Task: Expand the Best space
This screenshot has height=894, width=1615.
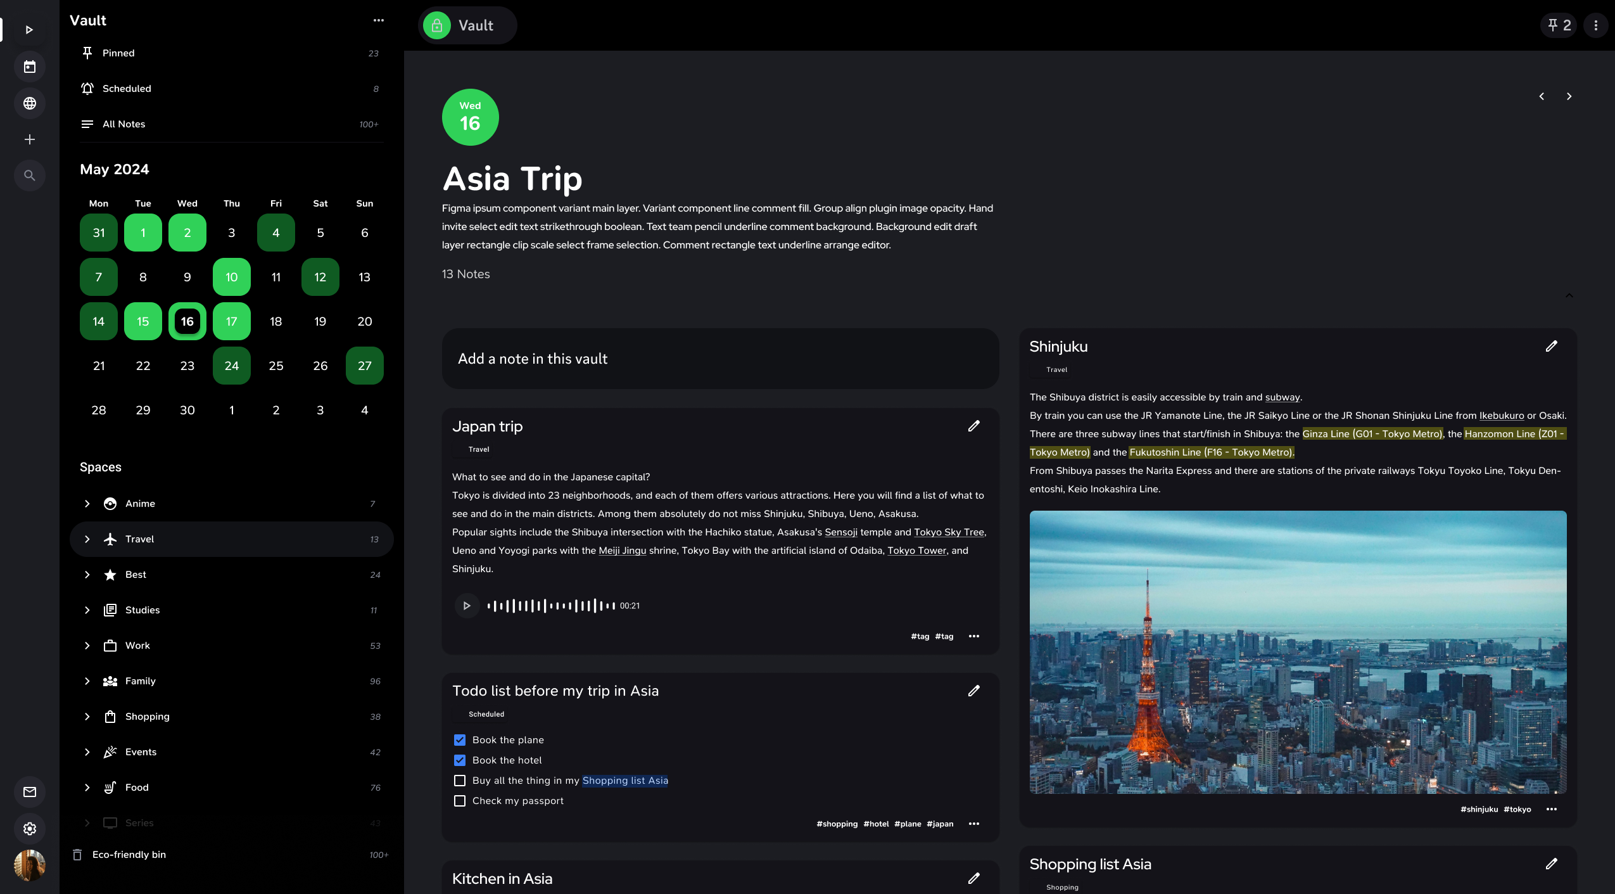Action: click(87, 575)
